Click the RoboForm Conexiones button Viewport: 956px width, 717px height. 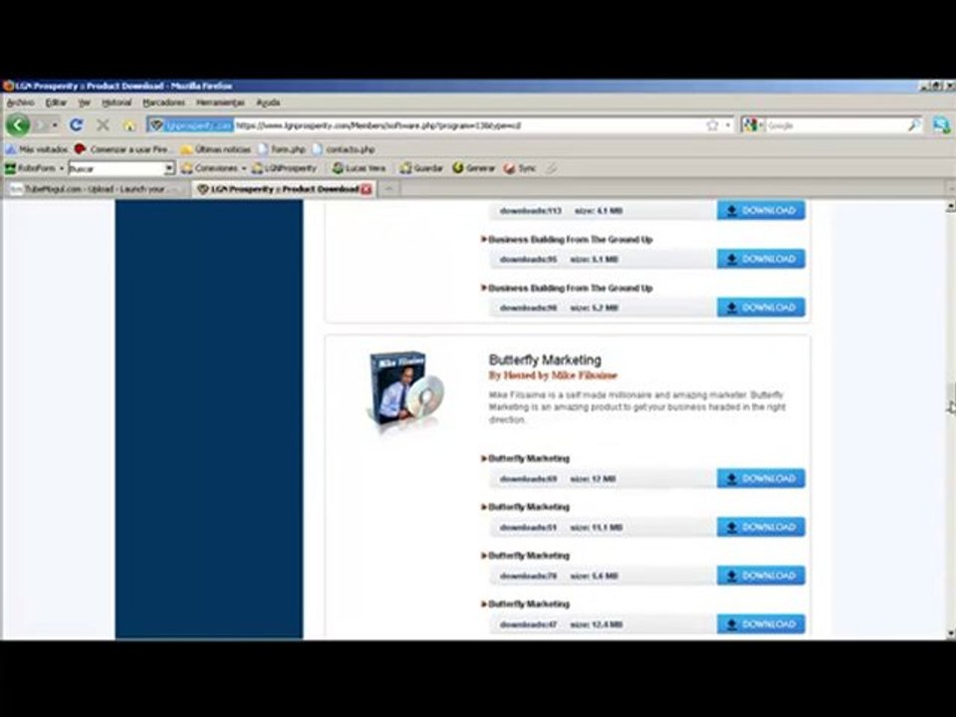(209, 167)
